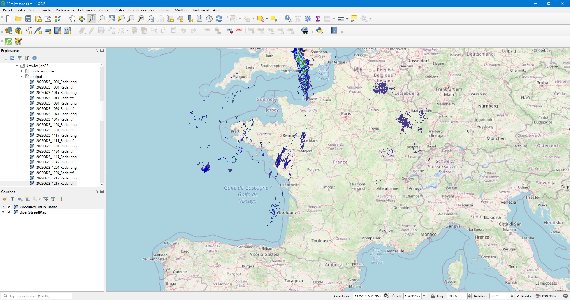The image size is (570, 300).
Task: Open layer styling panel brush icon
Action: coord(5,199)
